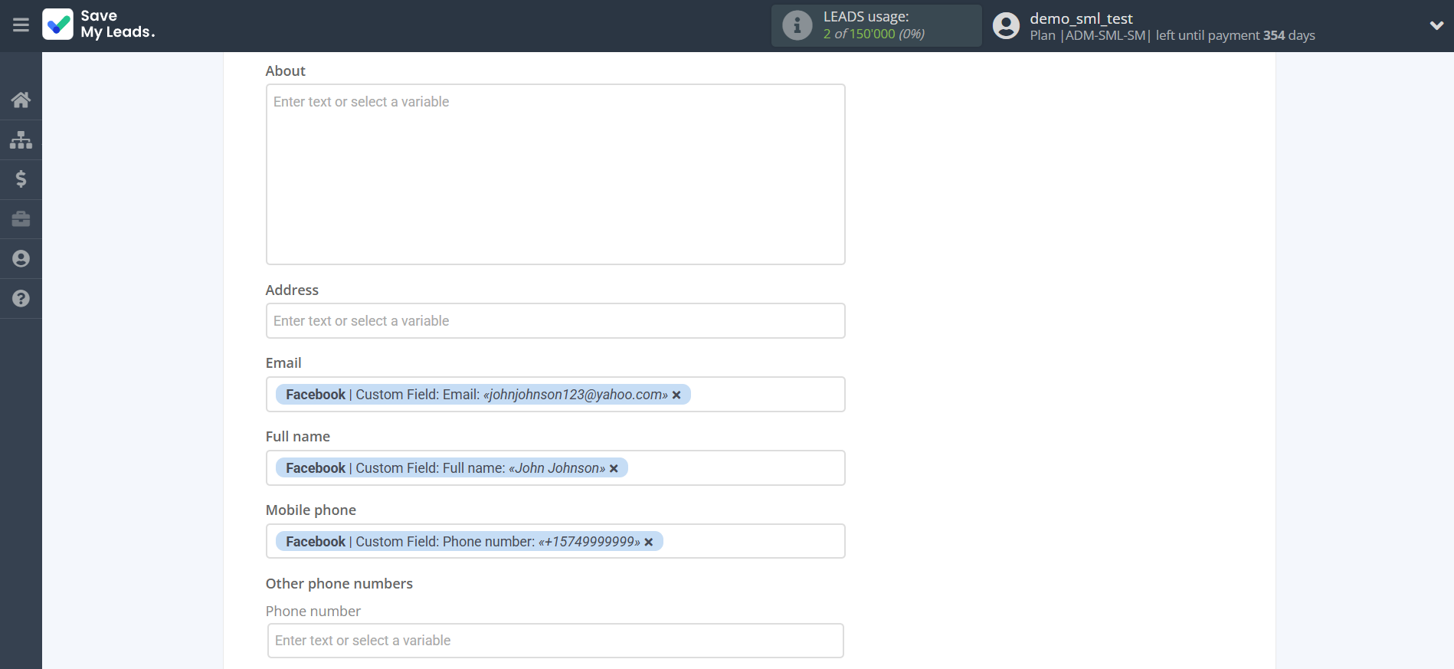The image size is (1454, 669).
Task: Expand the account dropdown chevron
Action: (1436, 25)
